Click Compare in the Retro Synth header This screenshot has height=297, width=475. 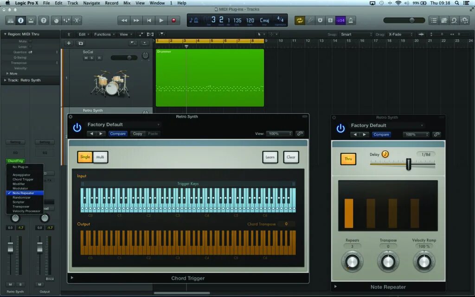(117, 134)
